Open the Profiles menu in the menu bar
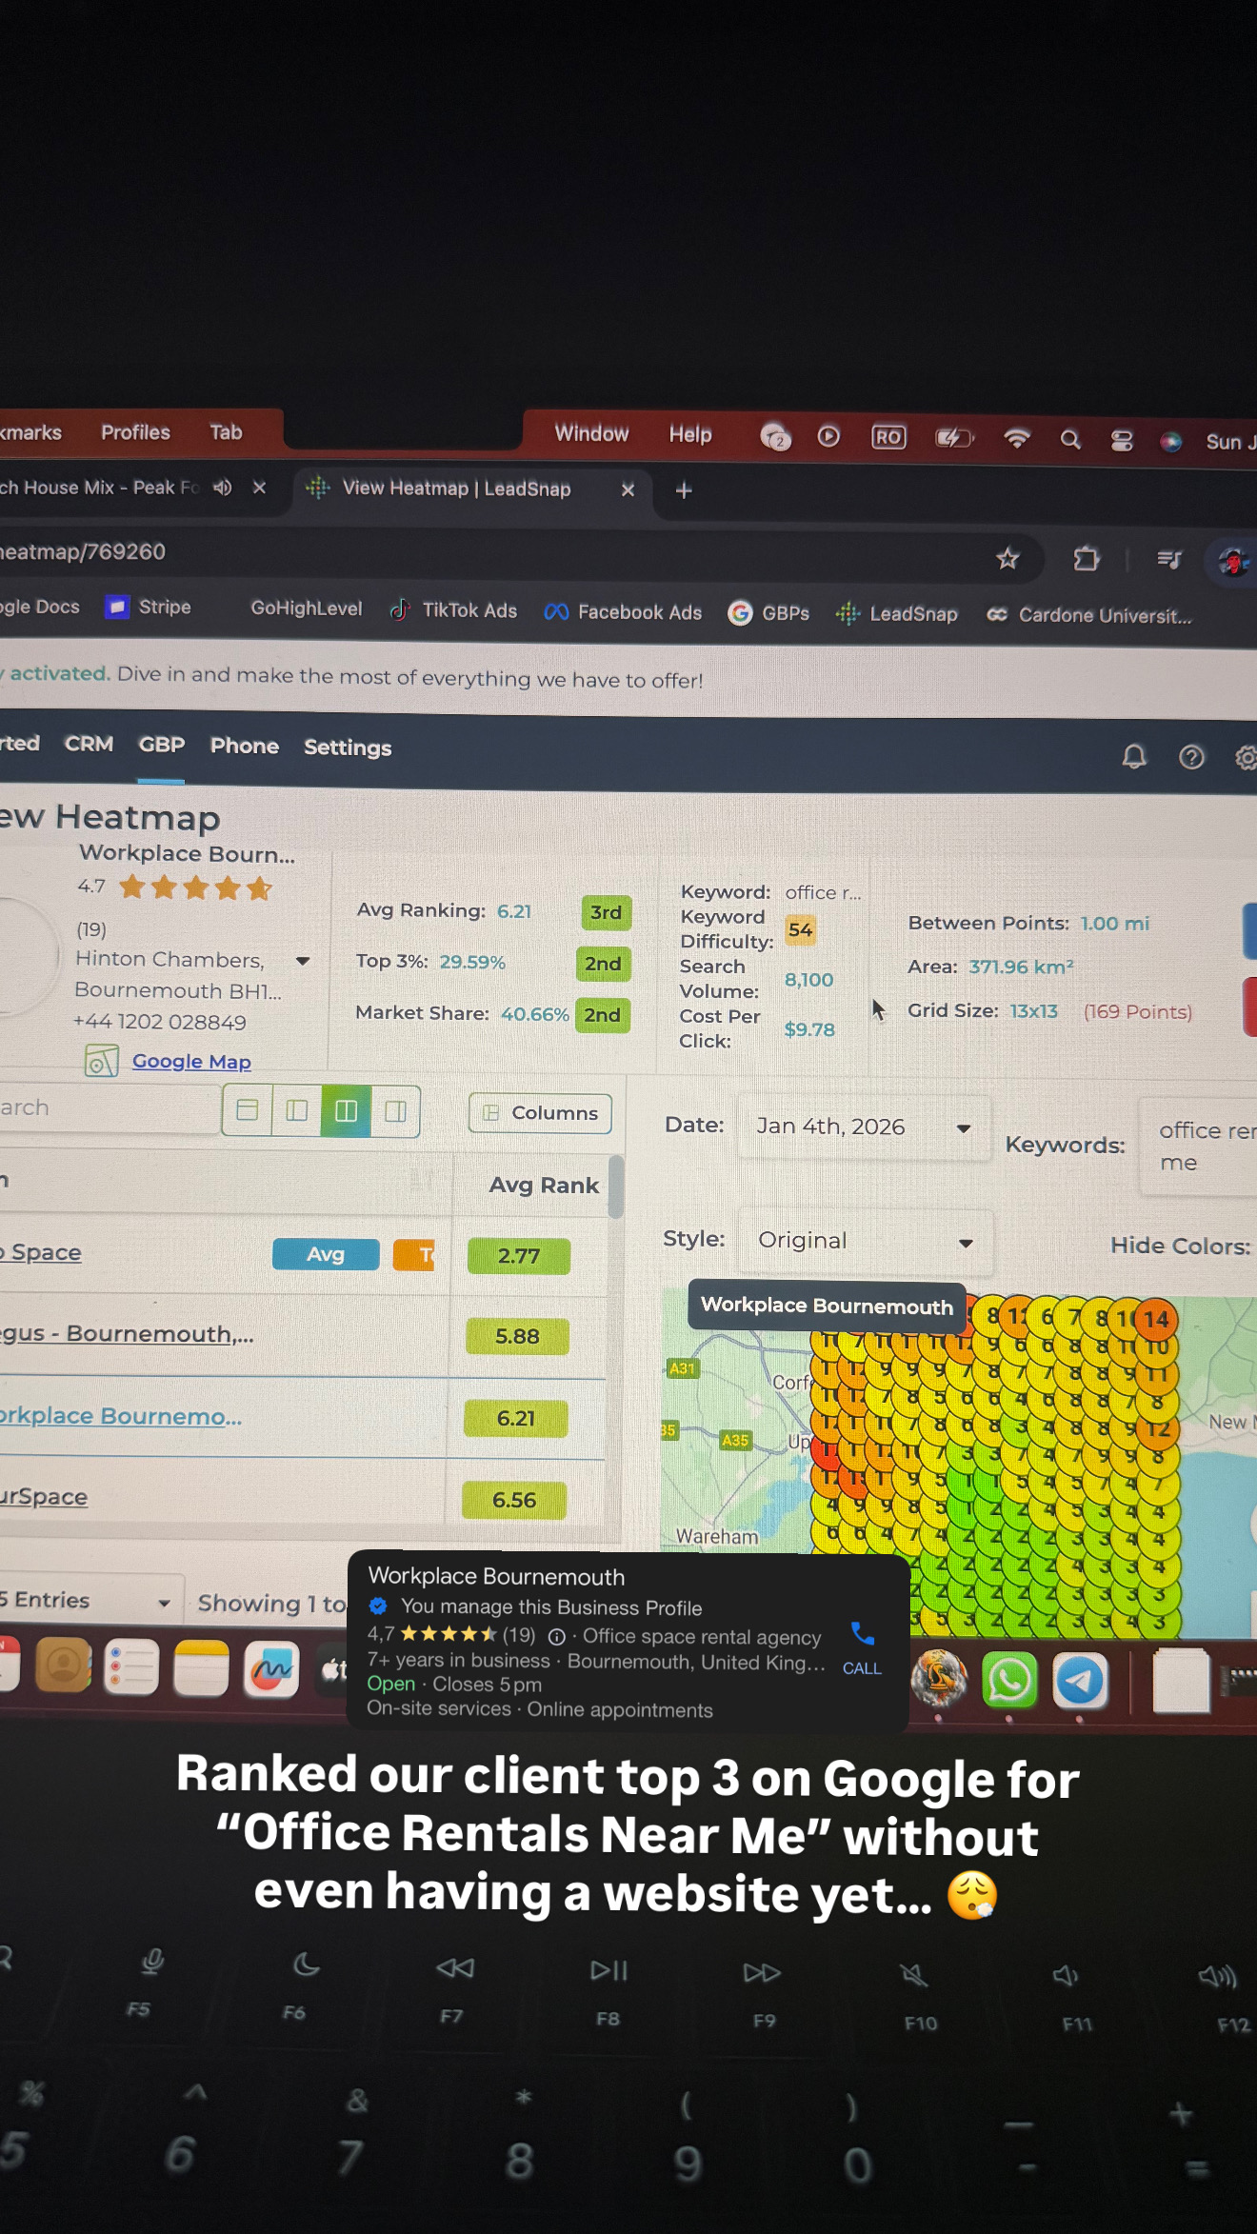 (136, 432)
